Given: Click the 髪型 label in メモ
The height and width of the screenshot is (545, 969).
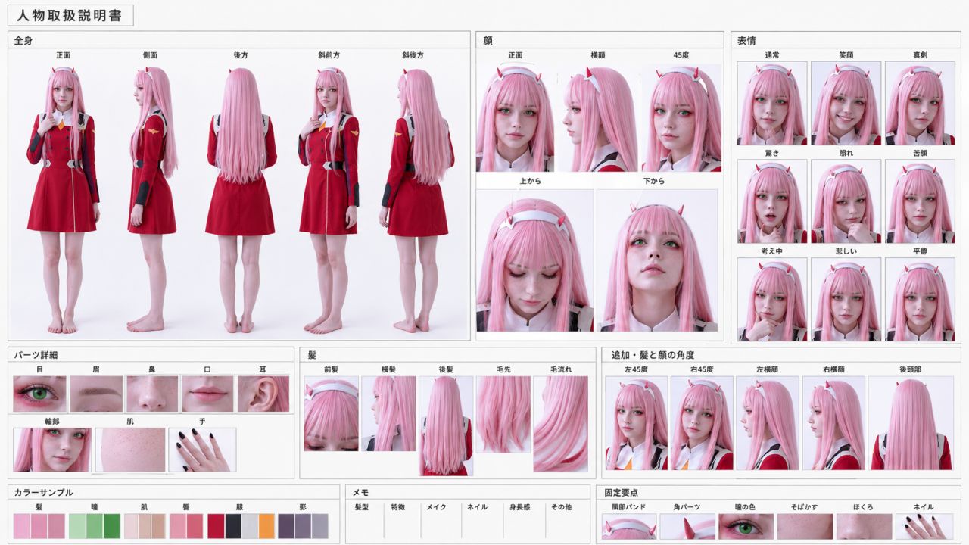Looking at the screenshot, I should click(362, 507).
